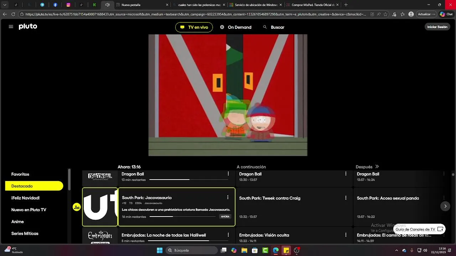
Task: Open options for the current Dragon Ball program
Action: tap(228, 174)
